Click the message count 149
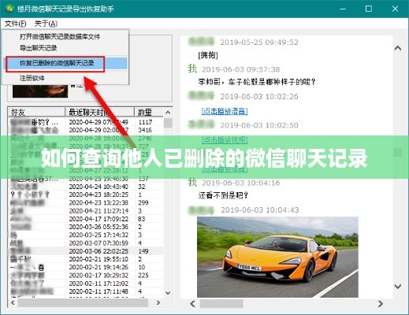409x315 pixels. 143,251
